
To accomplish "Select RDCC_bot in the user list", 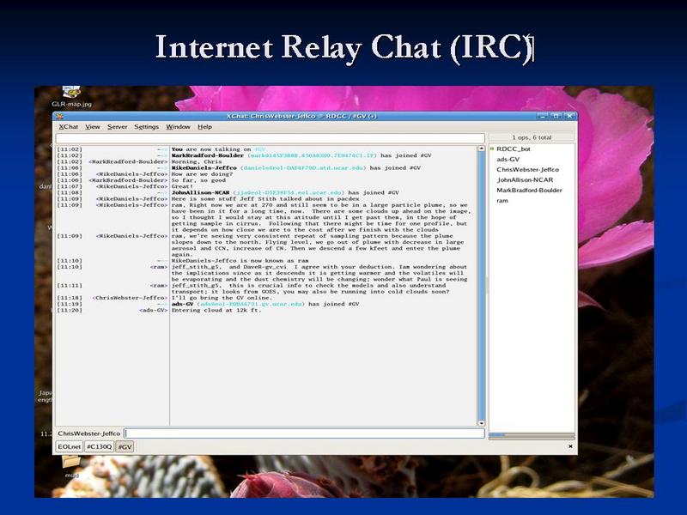I will coord(513,148).
